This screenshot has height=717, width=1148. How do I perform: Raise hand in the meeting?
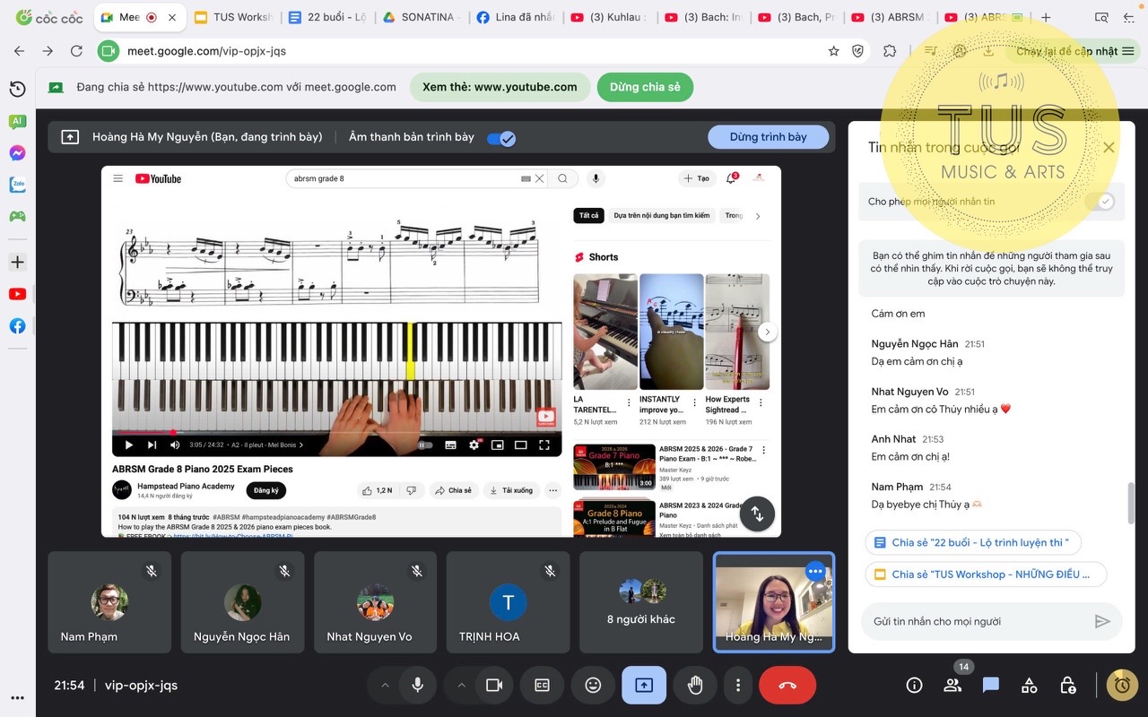click(695, 685)
